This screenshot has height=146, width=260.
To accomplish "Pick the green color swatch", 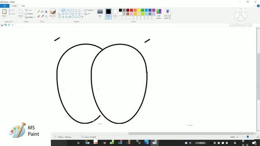I will [143, 10].
